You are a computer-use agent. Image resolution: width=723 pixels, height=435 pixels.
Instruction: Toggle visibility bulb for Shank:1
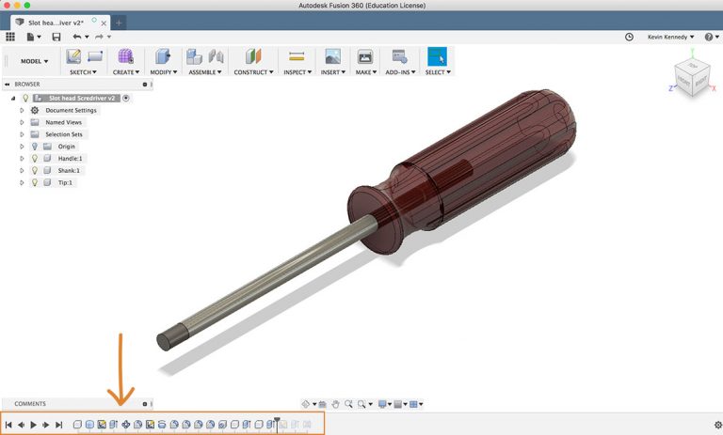pyautogui.click(x=34, y=171)
